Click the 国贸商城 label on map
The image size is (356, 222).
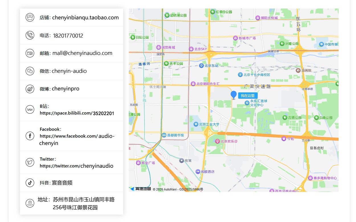(x=168, y=47)
